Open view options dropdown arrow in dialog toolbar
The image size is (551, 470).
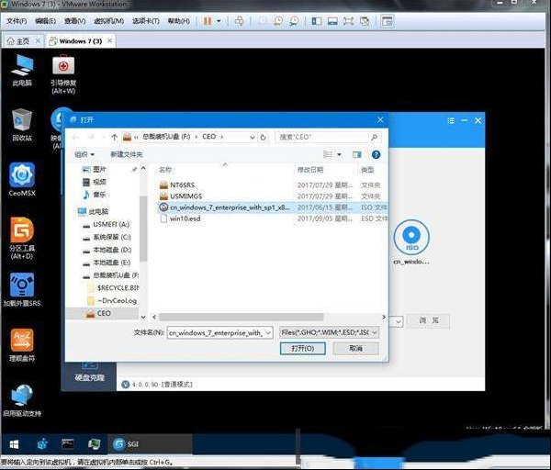tap(339, 154)
